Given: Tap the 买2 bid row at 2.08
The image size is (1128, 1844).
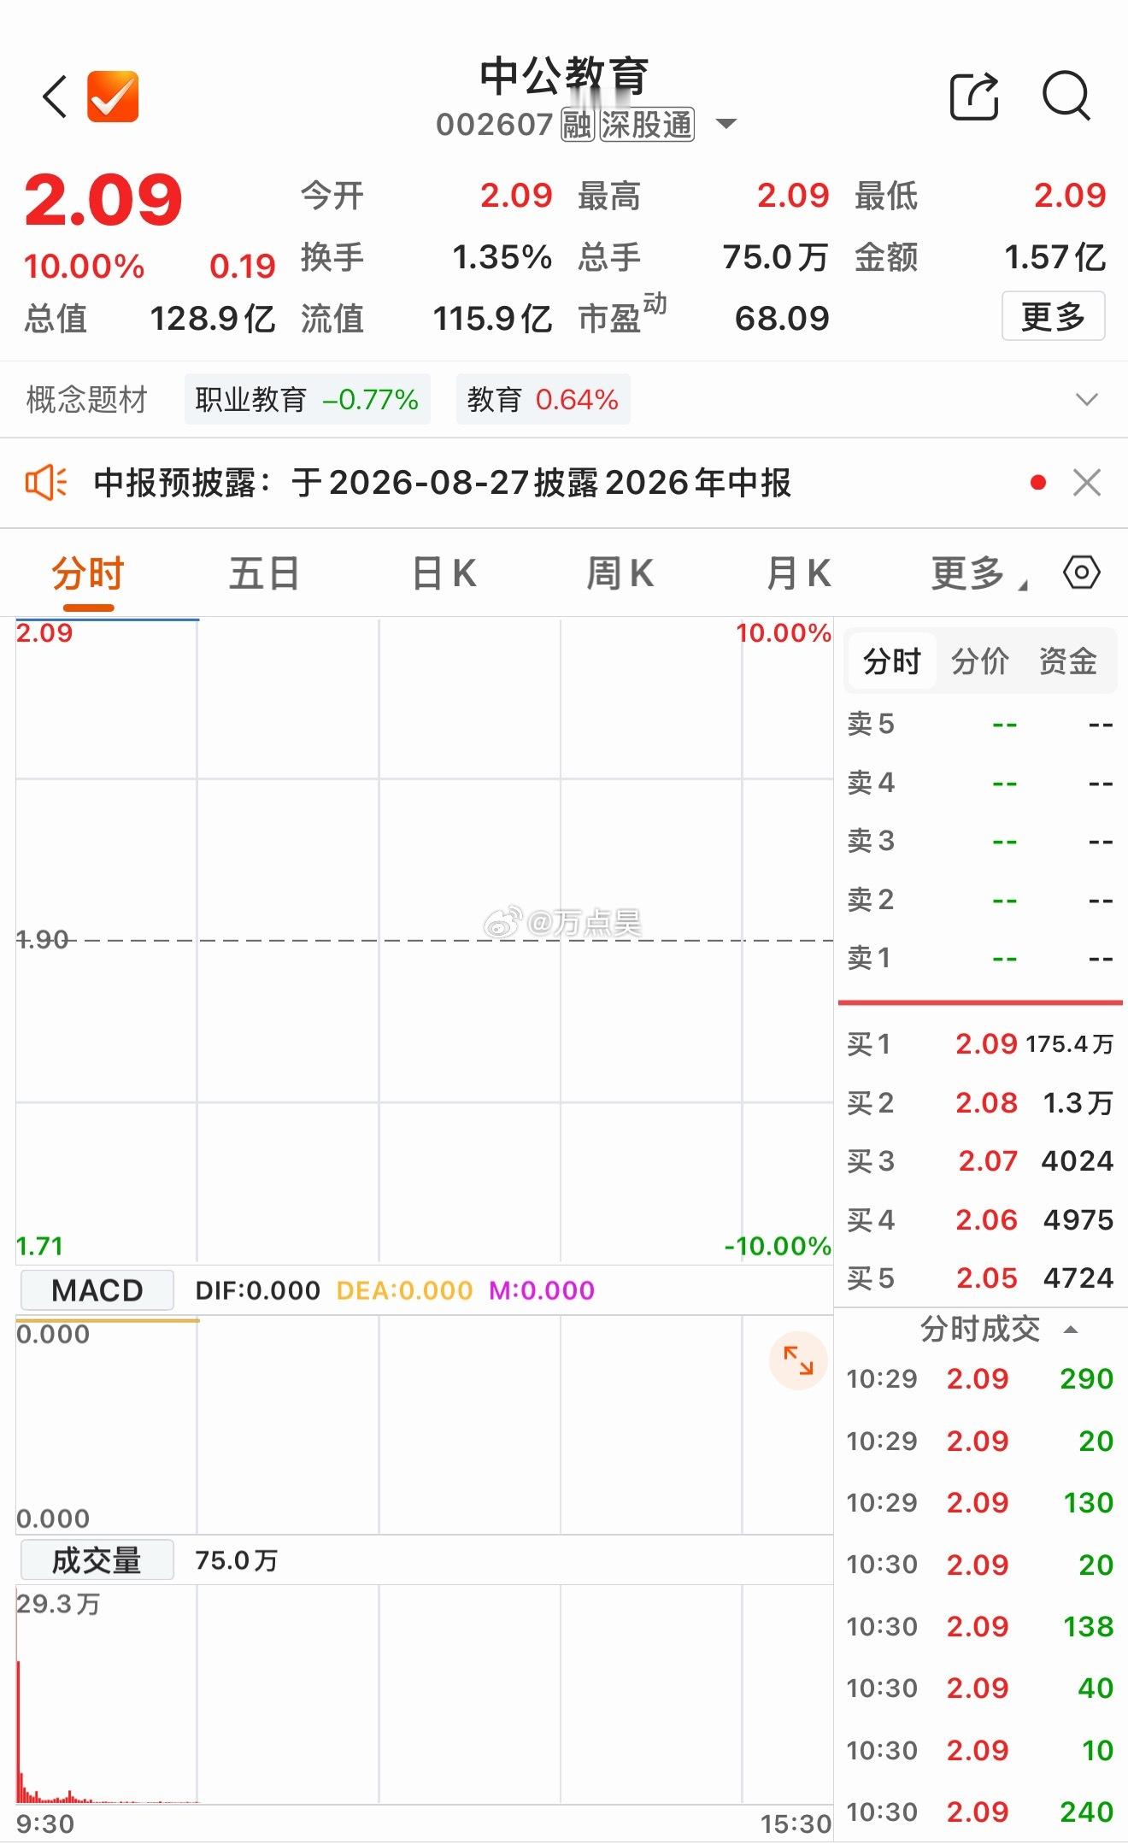Looking at the screenshot, I should 979,1102.
